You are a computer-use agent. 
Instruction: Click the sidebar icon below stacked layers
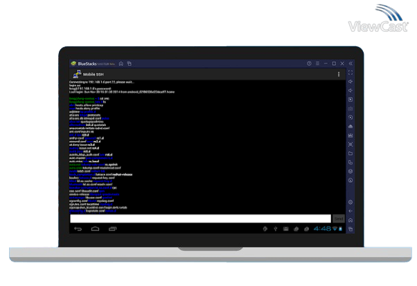click(351, 180)
